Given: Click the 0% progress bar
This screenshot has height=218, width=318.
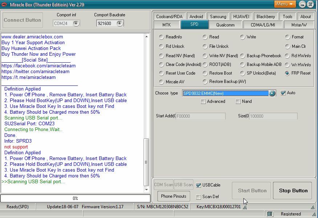Looking at the screenshot, I should (x=76, y=198).
